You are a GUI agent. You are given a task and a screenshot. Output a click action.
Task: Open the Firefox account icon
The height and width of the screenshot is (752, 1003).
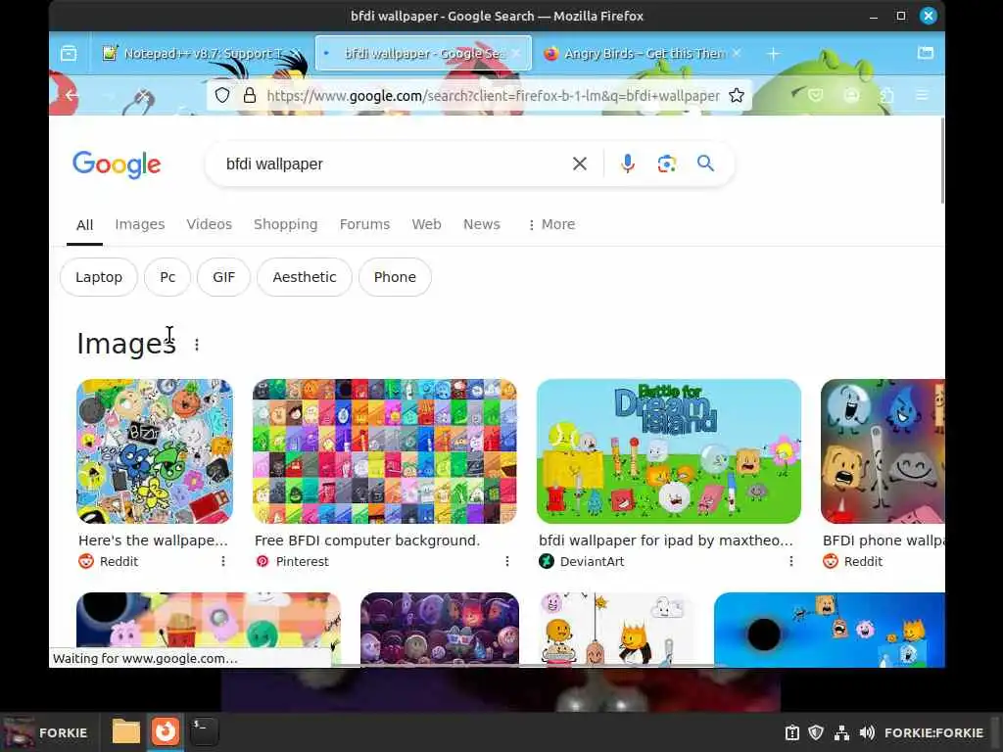click(x=851, y=96)
